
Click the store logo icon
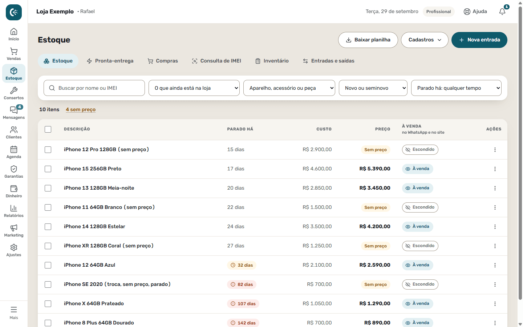pos(14,12)
